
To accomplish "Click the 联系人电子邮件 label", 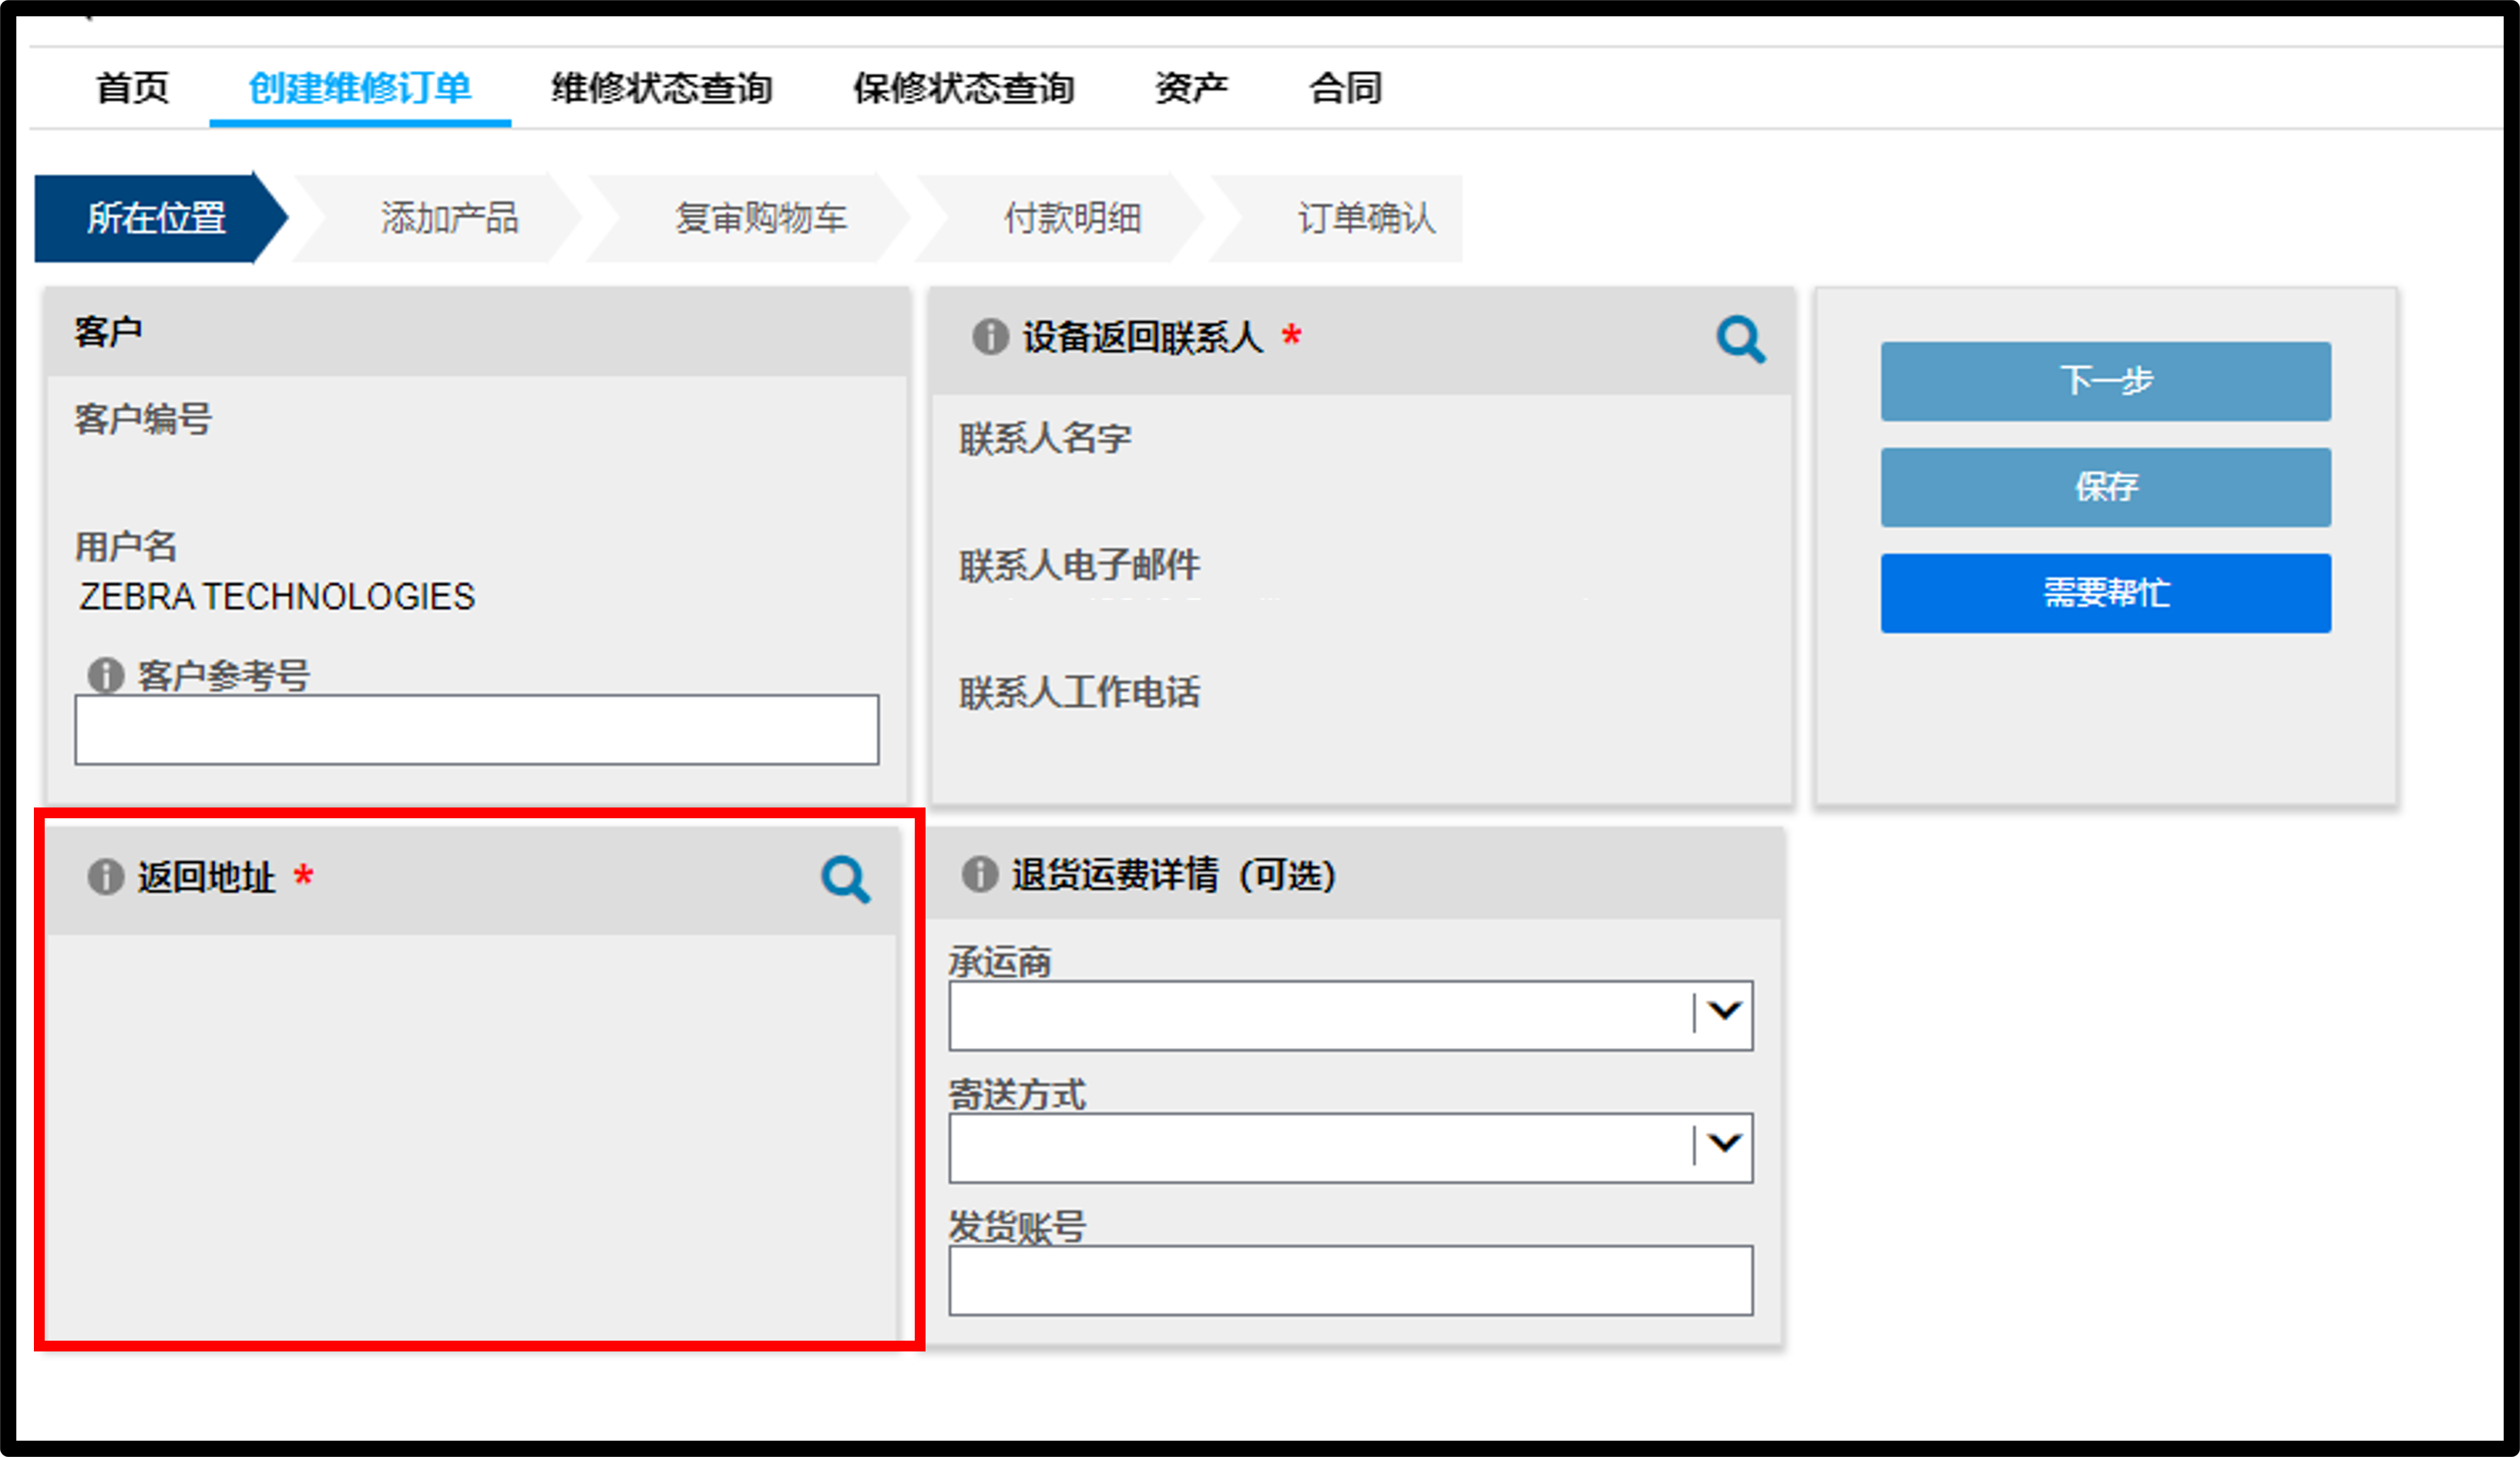I will point(1079,565).
